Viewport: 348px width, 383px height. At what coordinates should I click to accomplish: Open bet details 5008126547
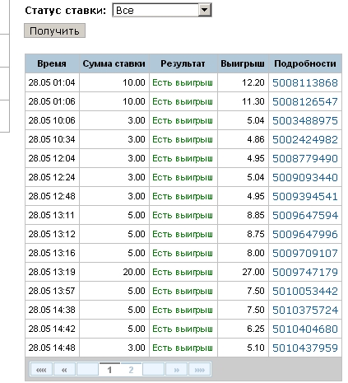point(305,101)
